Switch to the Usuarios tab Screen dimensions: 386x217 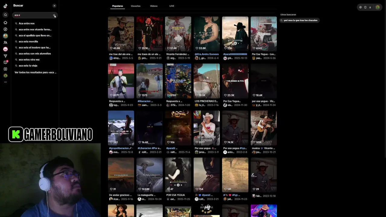coord(136,6)
